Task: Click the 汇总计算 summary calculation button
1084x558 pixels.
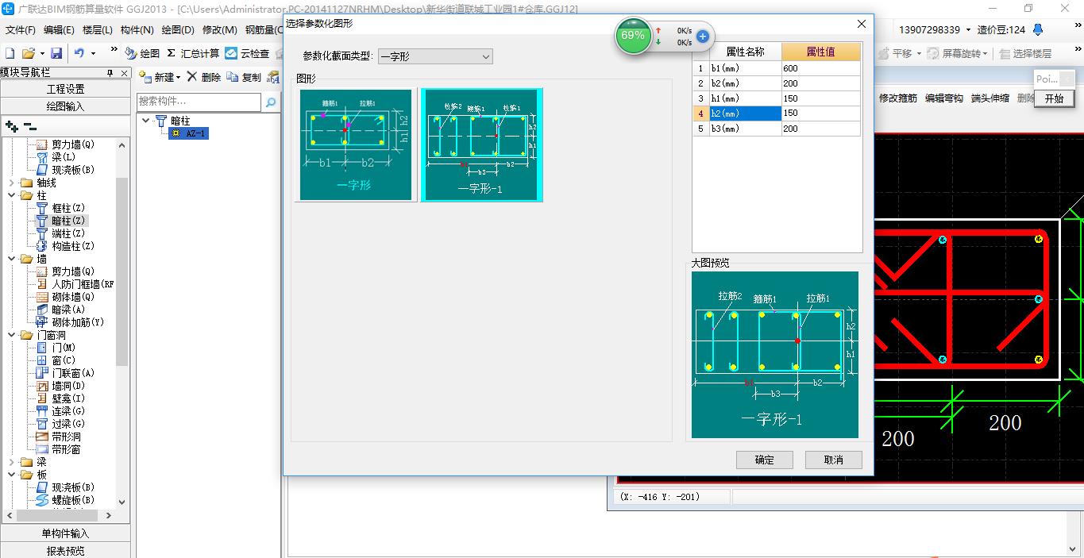Action: pos(193,53)
